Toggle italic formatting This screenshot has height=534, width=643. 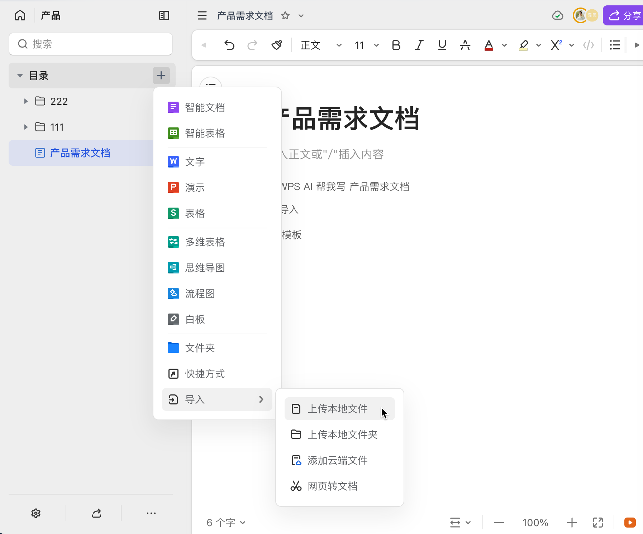click(419, 45)
